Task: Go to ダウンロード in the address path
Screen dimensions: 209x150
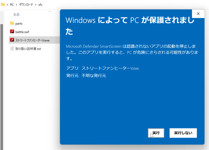Action: coord(26,5)
